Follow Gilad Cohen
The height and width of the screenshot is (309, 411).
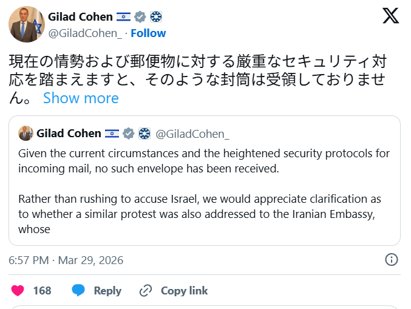[148, 33]
